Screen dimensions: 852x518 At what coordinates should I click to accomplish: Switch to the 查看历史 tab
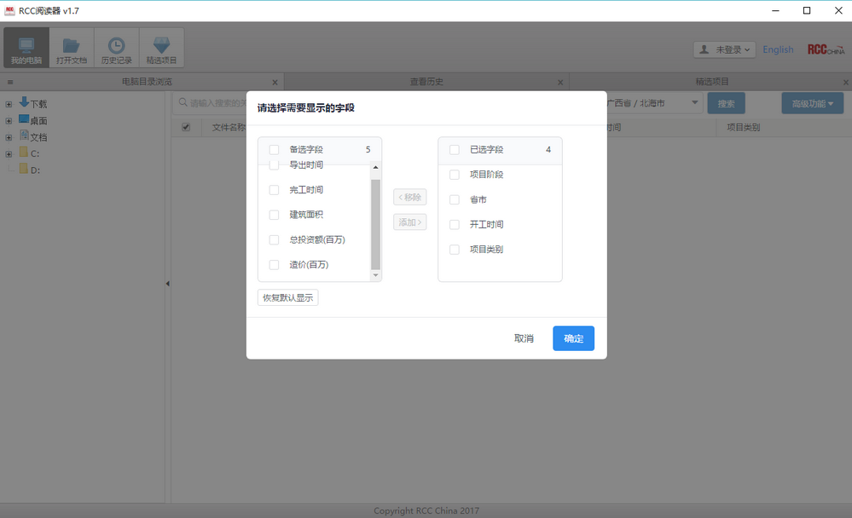(426, 82)
